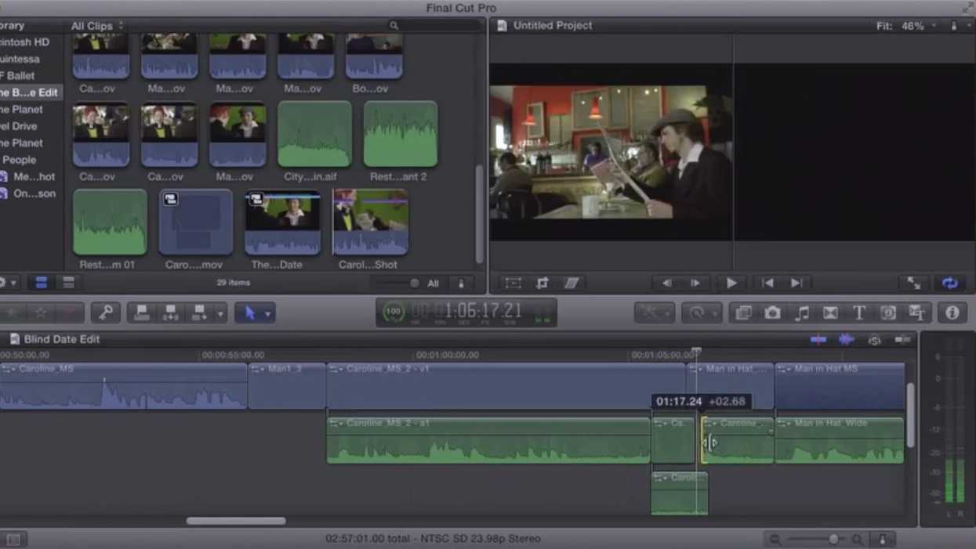Select the Crop tool in viewer

coord(542,283)
